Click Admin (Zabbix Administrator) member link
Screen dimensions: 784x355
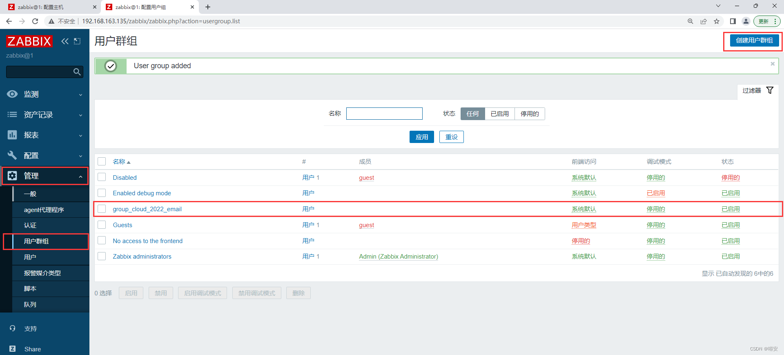tap(399, 257)
